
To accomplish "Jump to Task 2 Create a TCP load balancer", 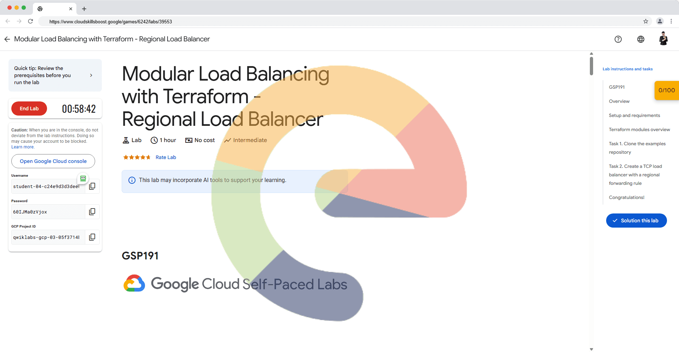I will point(636,175).
